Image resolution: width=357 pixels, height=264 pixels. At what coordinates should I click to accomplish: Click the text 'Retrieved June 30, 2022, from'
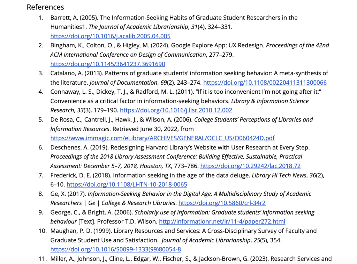pyautogui.click(x=153, y=129)
